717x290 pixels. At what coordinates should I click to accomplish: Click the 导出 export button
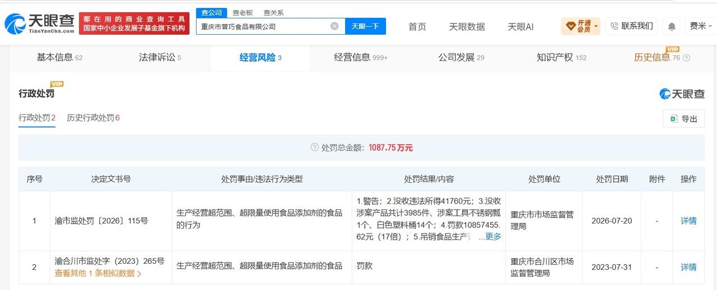(683, 118)
